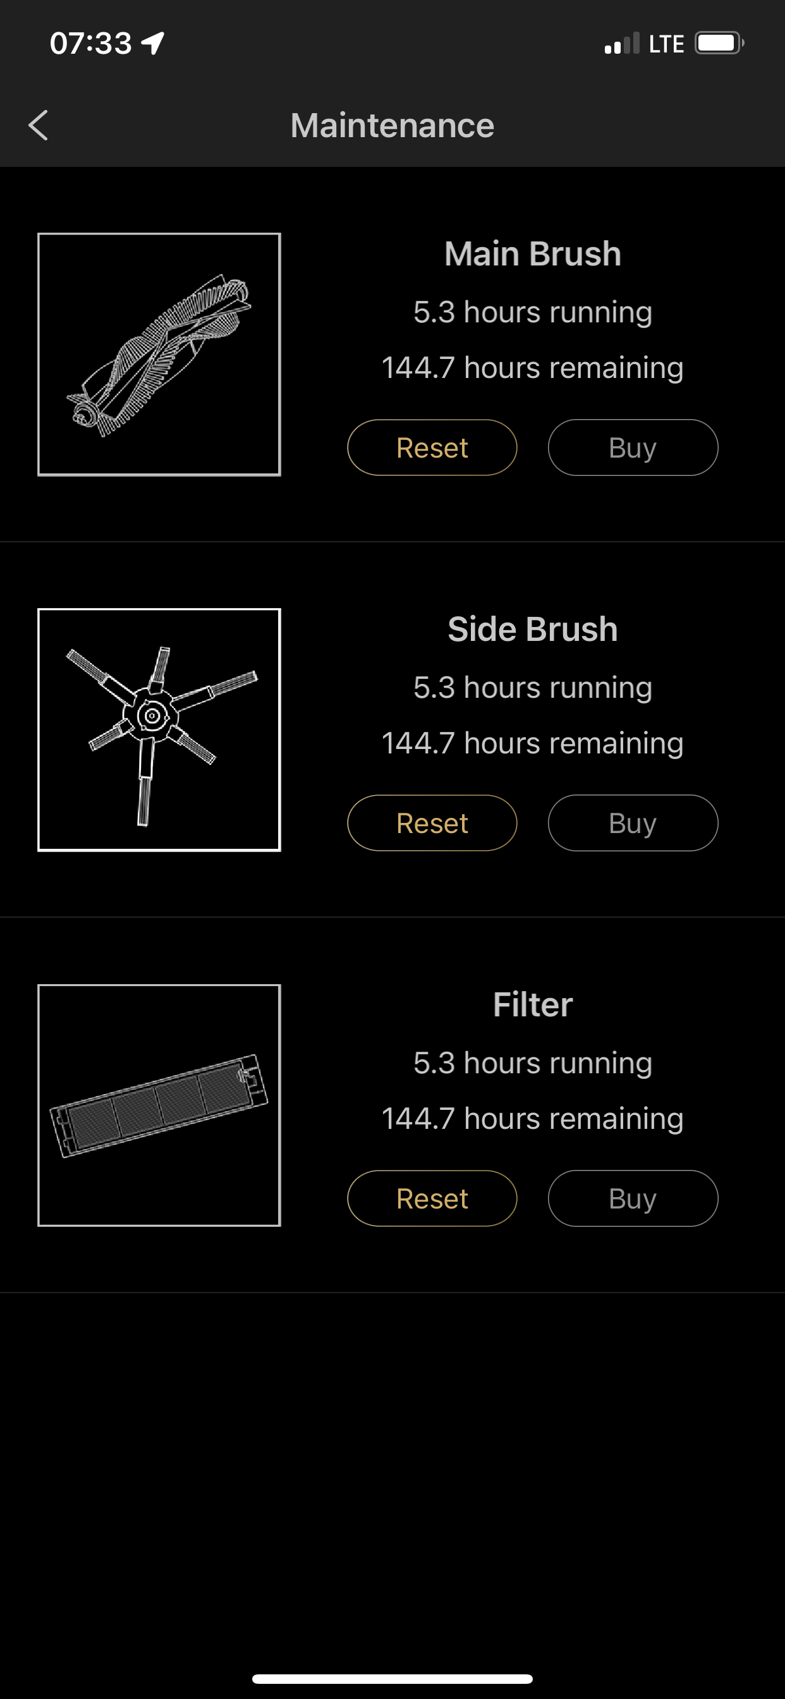The height and width of the screenshot is (1699, 785).
Task: Tap the Side Brush heading
Action: [x=532, y=629]
